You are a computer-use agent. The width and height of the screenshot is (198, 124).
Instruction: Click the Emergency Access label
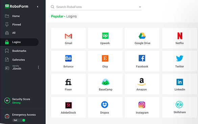24,115
